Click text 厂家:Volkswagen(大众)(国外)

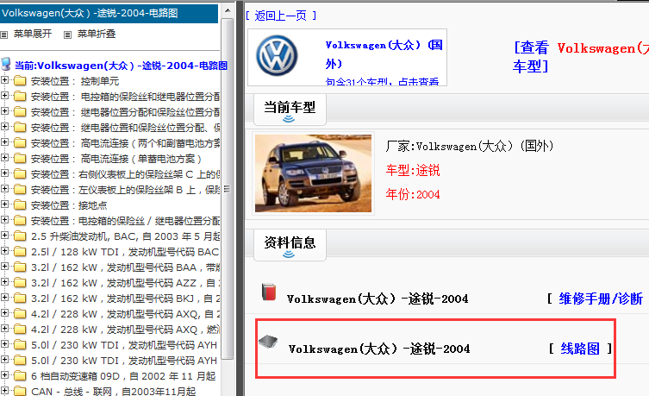pyautogui.click(x=470, y=146)
